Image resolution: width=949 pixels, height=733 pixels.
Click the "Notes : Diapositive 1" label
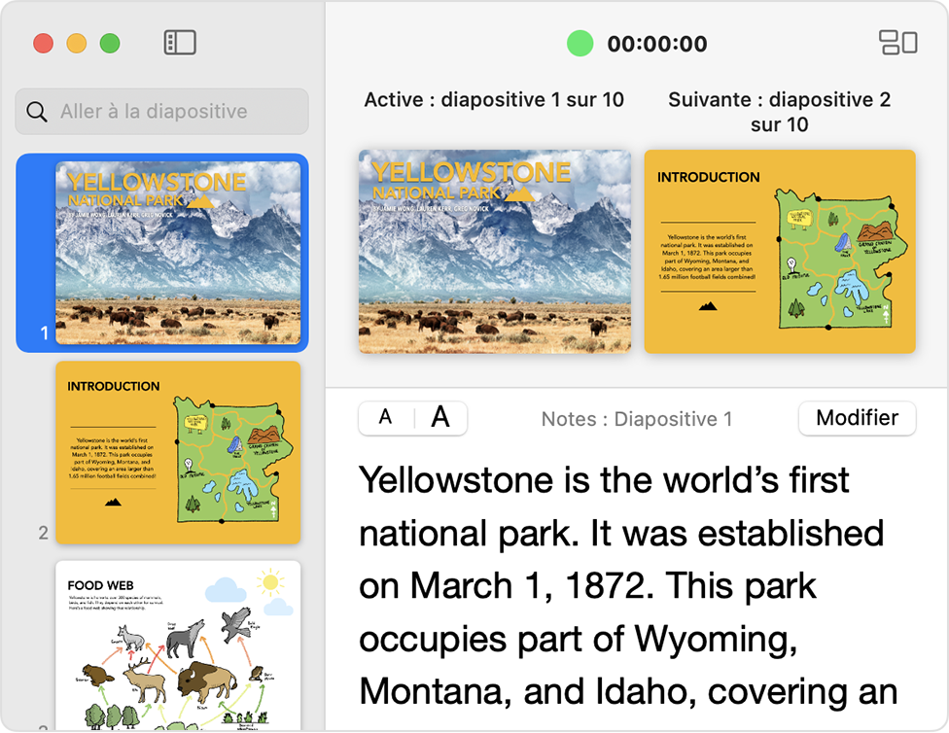(x=636, y=419)
